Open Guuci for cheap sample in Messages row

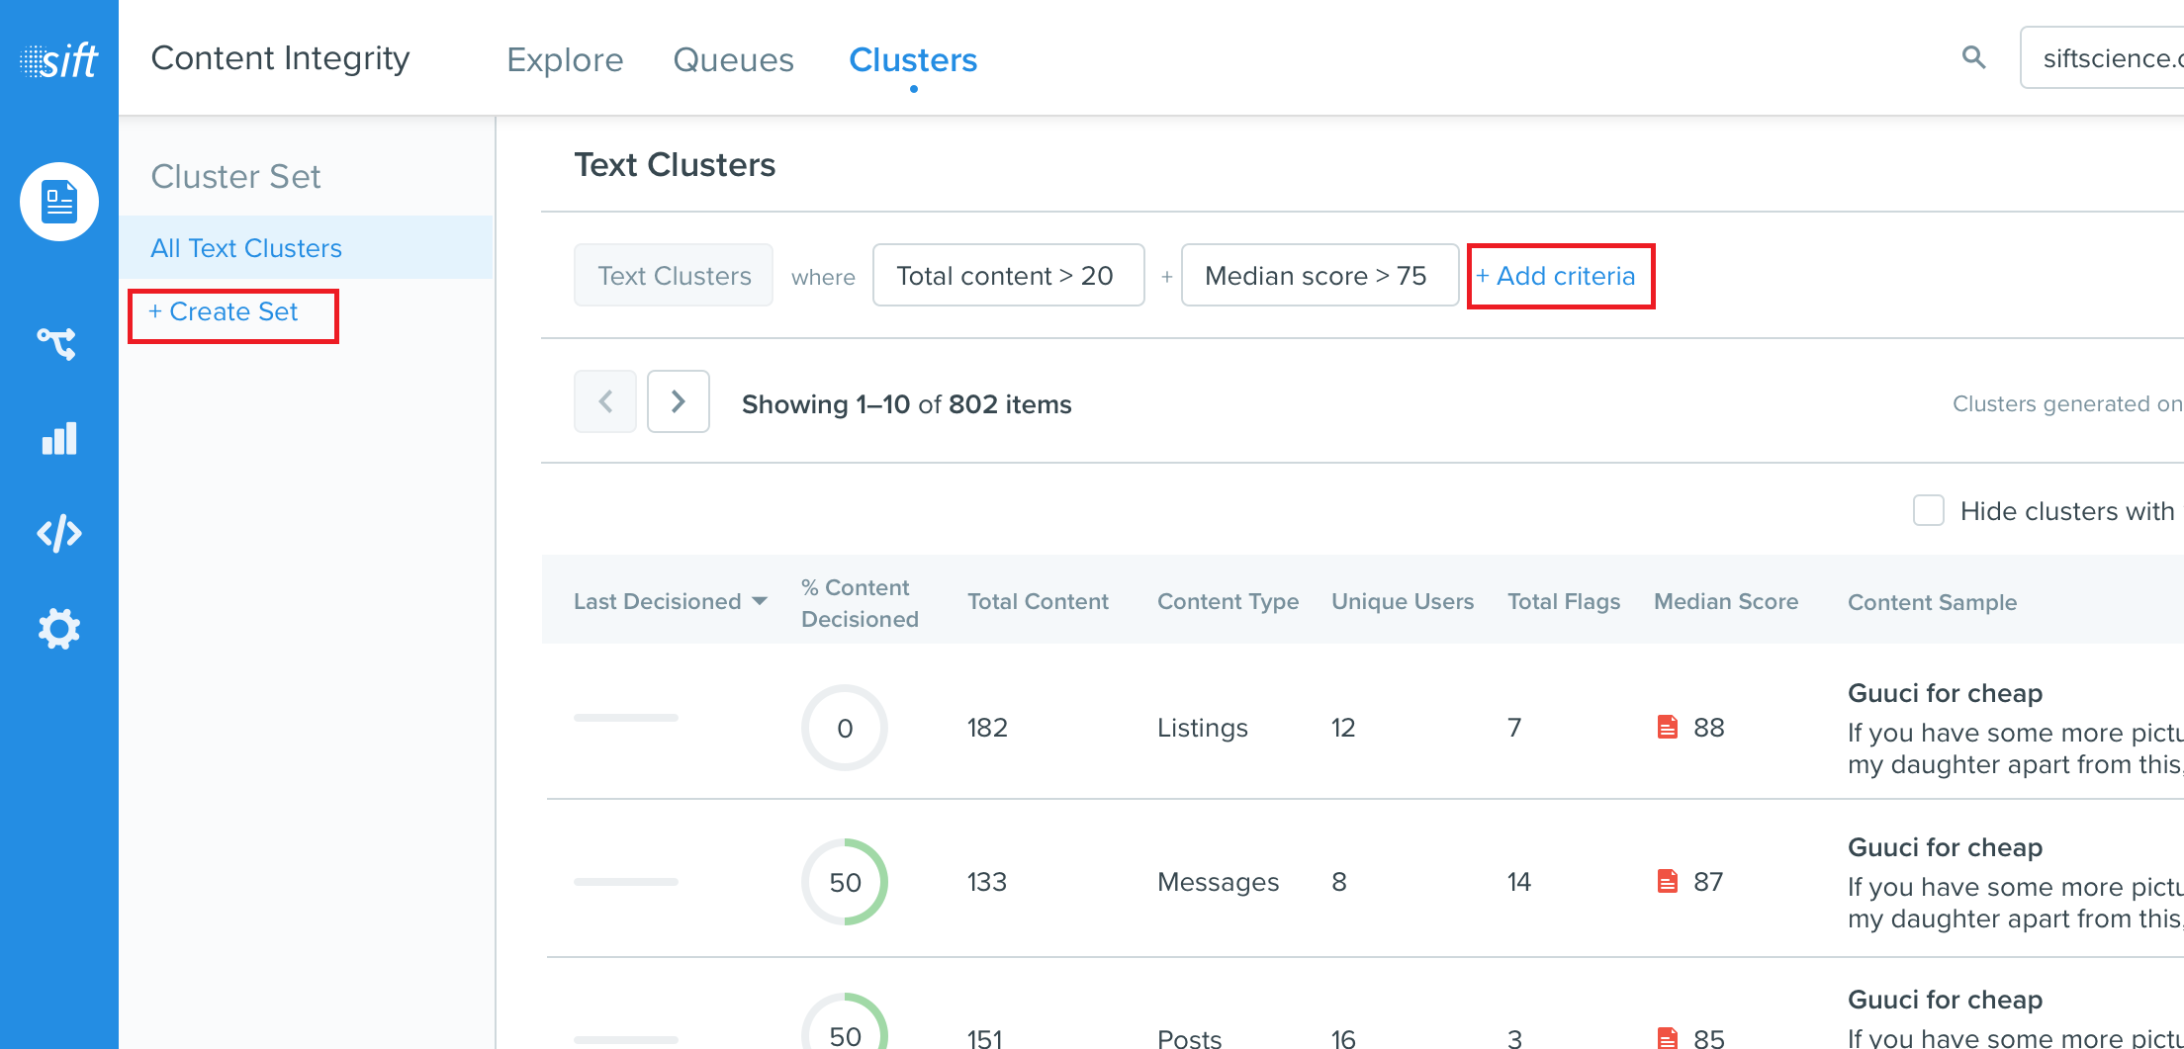1945,847
